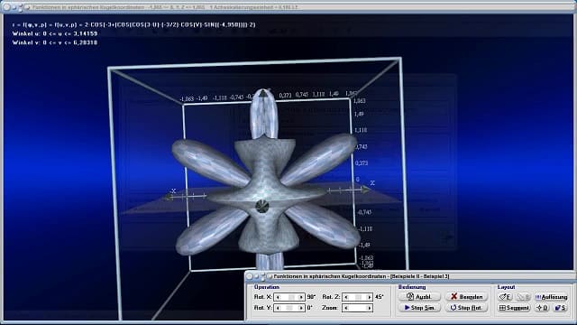Click the E layout icon button
Viewport: 577px width, 325px height.
tap(505, 297)
